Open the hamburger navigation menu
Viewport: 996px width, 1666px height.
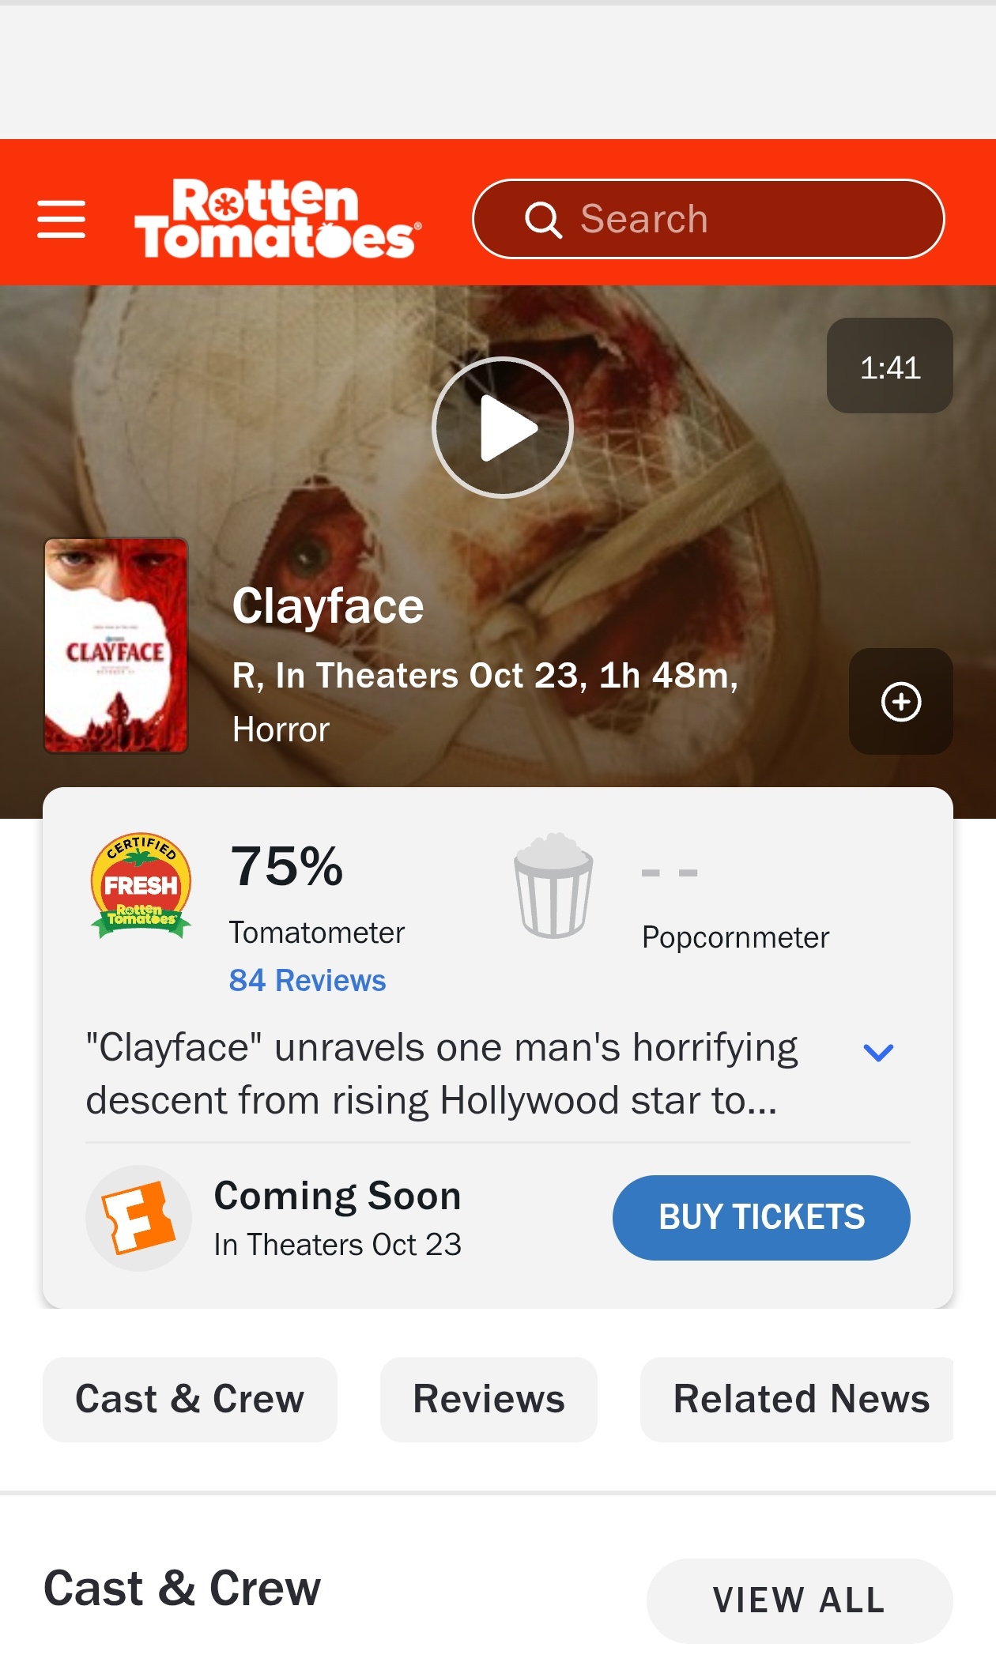click(61, 219)
